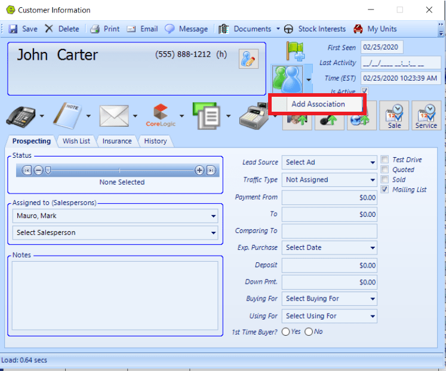The image size is (446, 371).
Task: Click the two-people associations icon
Action: tap(288, 79)
